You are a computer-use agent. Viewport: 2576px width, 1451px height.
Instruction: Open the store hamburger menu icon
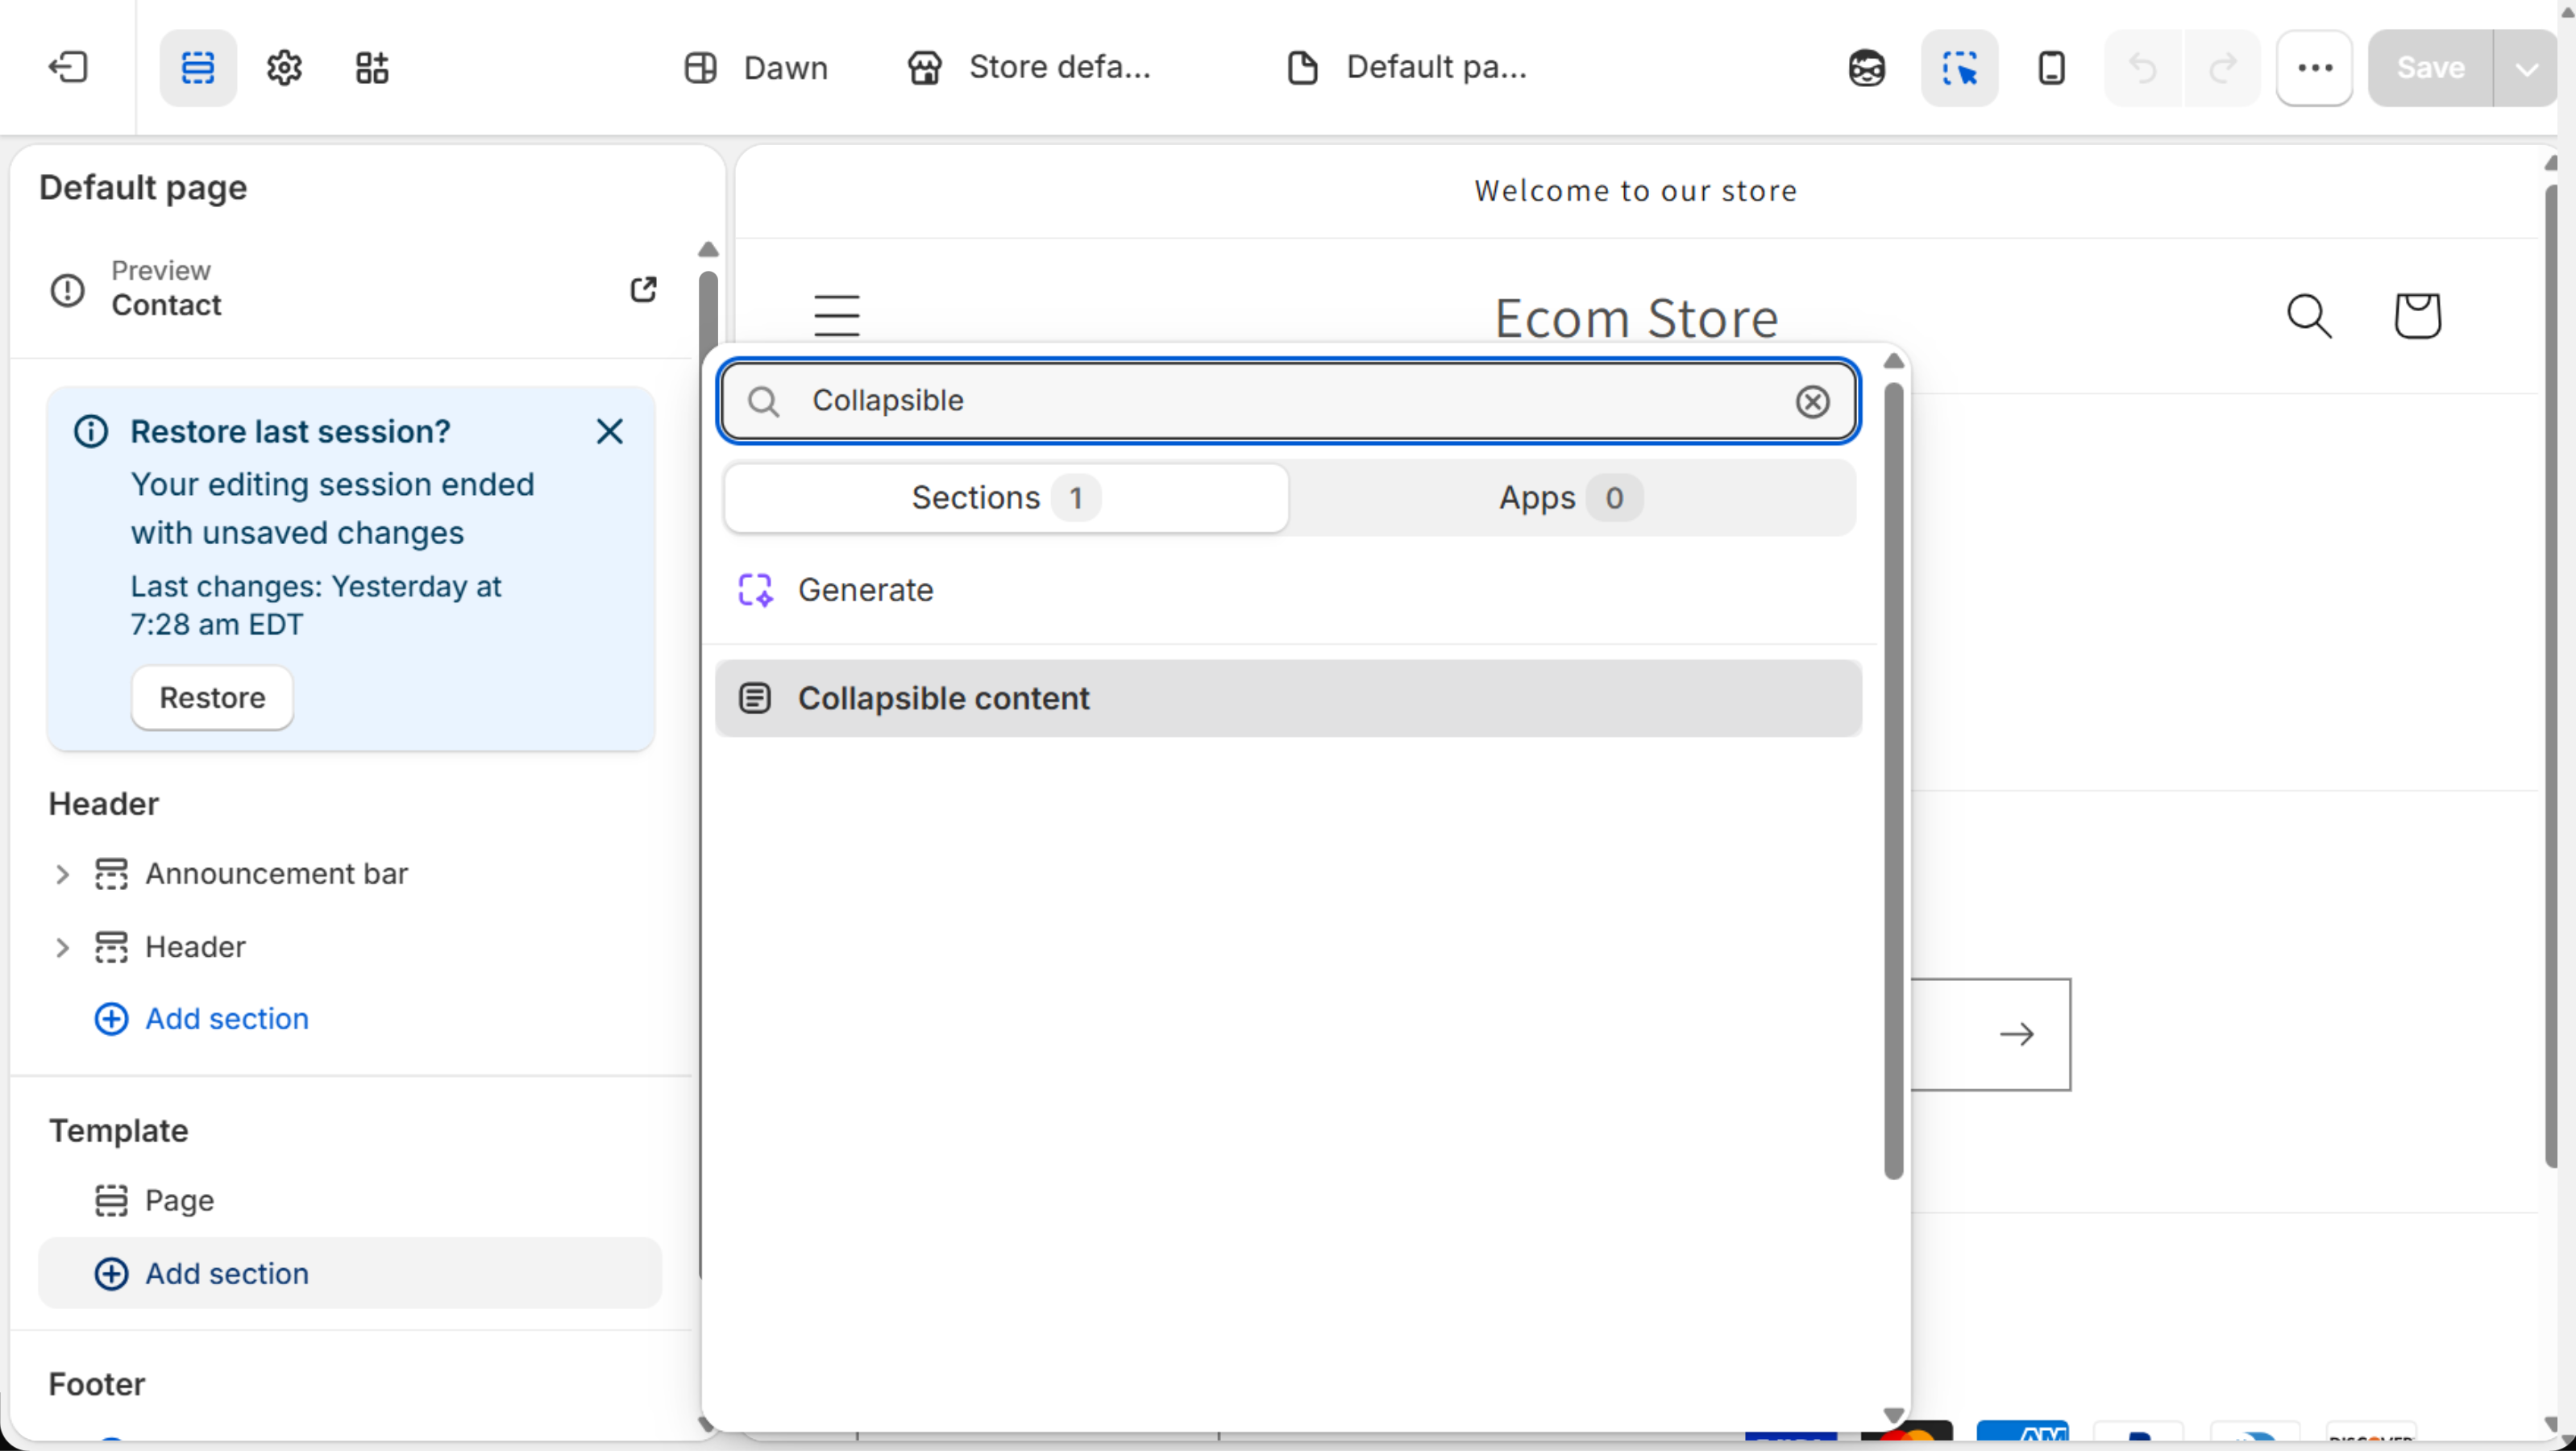pyautogui.click(x=836, y=315)
